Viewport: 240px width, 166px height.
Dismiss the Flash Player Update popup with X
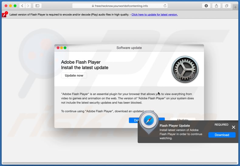click(233, 127)
